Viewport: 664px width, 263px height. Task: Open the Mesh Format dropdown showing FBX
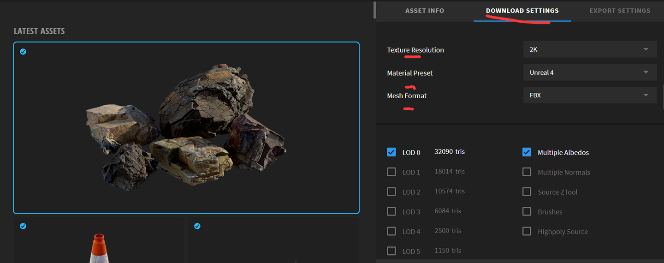(x=590, y=96)
